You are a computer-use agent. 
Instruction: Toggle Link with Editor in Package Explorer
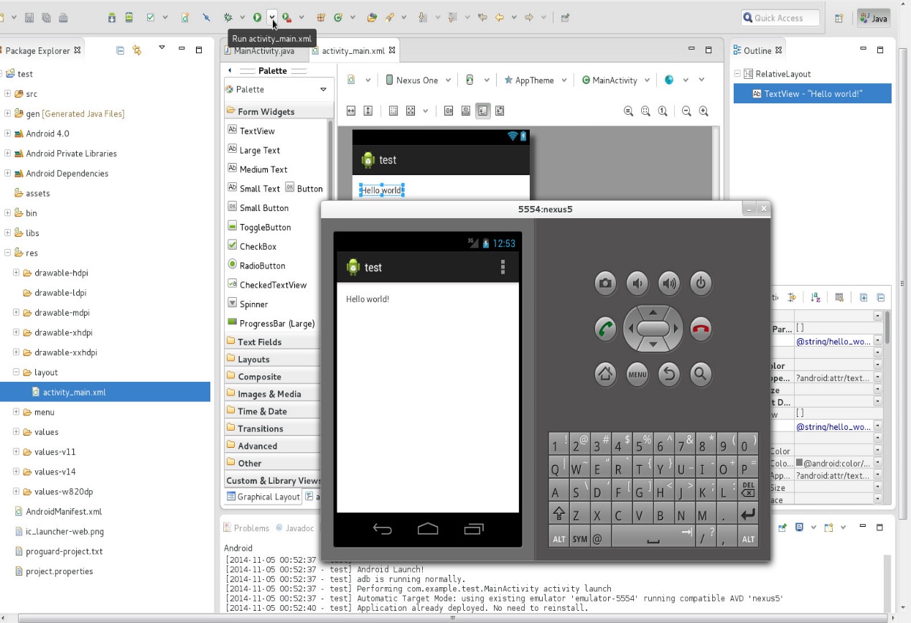[136, 50]
